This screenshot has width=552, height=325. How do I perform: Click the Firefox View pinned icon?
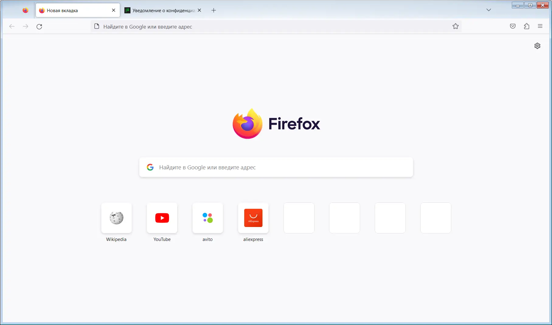pyautogui.click(x=25, y=10)
